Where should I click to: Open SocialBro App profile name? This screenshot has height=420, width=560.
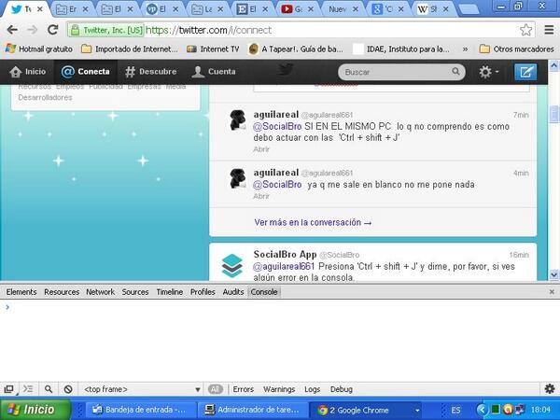click(x=285, y=254)
